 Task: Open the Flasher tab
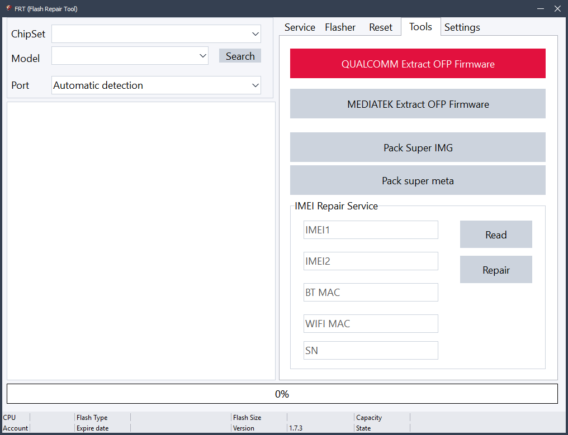coord(340,27)
